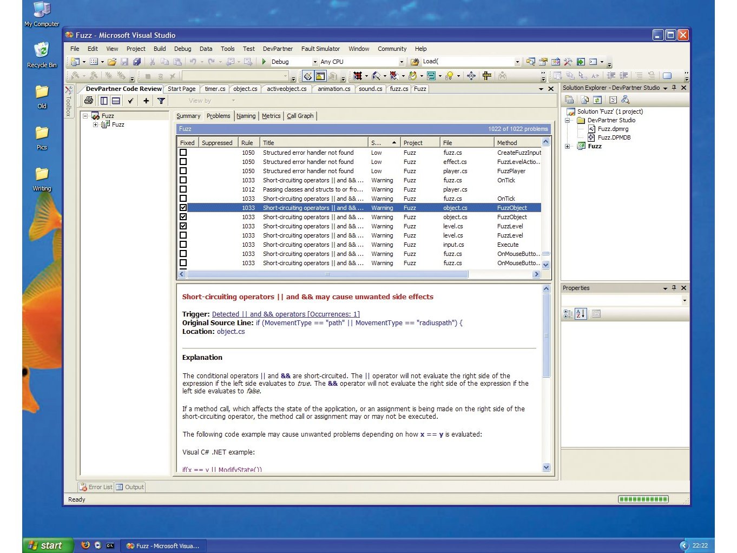Click the Open File folder icon
The width and height of the screenshot is (737, 553).
click(x=111, y=62)
